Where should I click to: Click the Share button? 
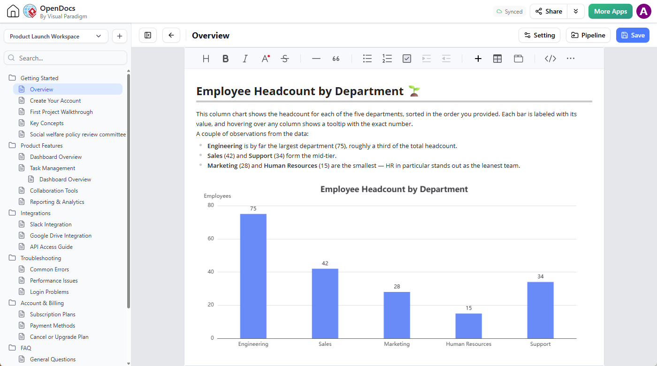pyautogui.click(x=549, y=11)
